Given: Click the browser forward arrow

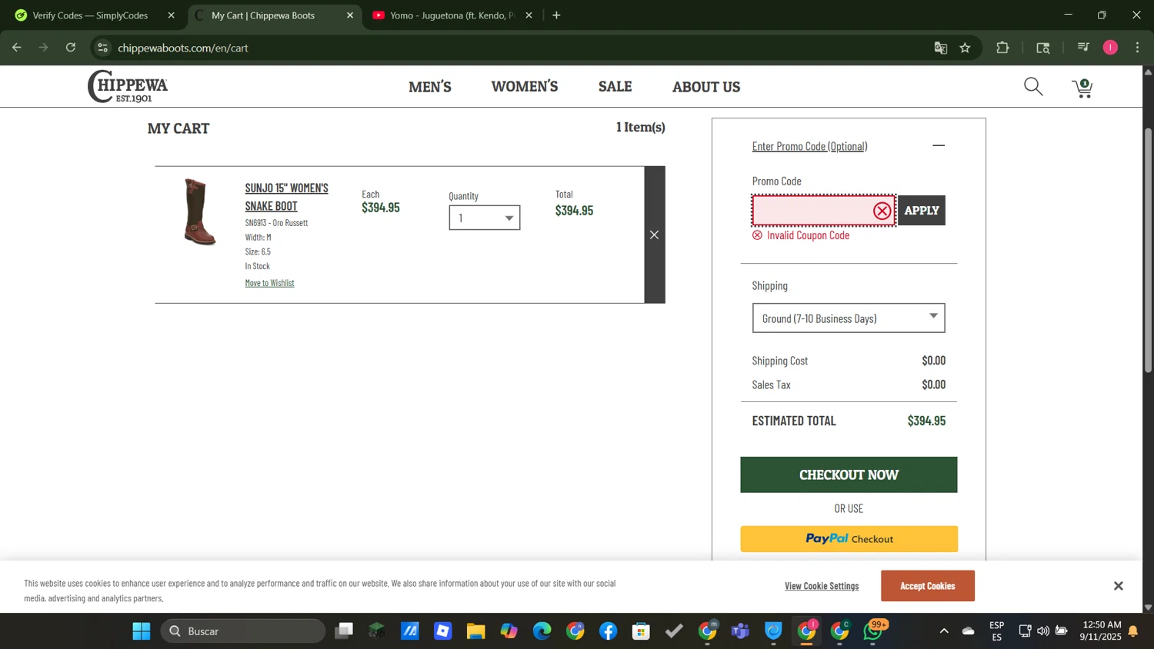Looking at the screenshot, I should (x=44, y=48).
